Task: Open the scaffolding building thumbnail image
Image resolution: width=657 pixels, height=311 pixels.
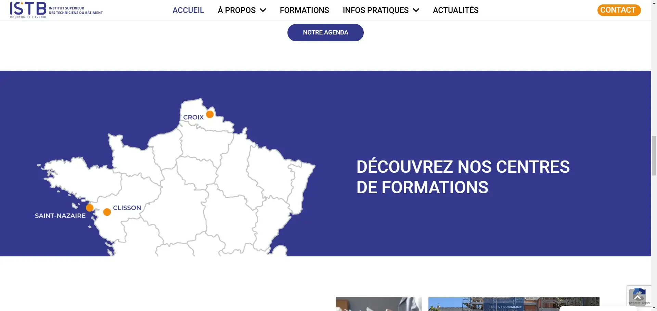Action: (x=513, y=304)
